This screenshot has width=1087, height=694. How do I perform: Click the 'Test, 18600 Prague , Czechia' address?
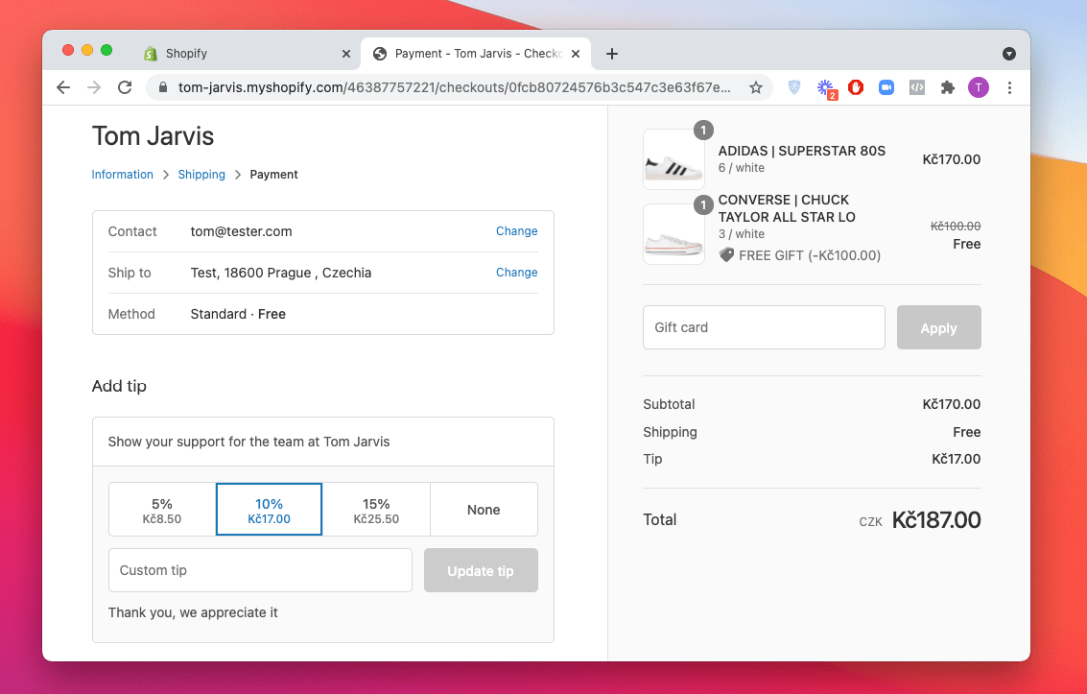(x=281, y=273)
